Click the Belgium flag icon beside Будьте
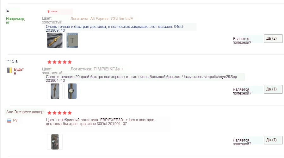This screenshot has height=158, width=284. click(9, 70)
